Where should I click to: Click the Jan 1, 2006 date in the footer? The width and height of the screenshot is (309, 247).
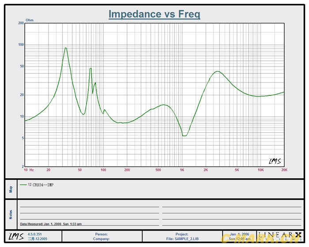click(x=239, y=234)
